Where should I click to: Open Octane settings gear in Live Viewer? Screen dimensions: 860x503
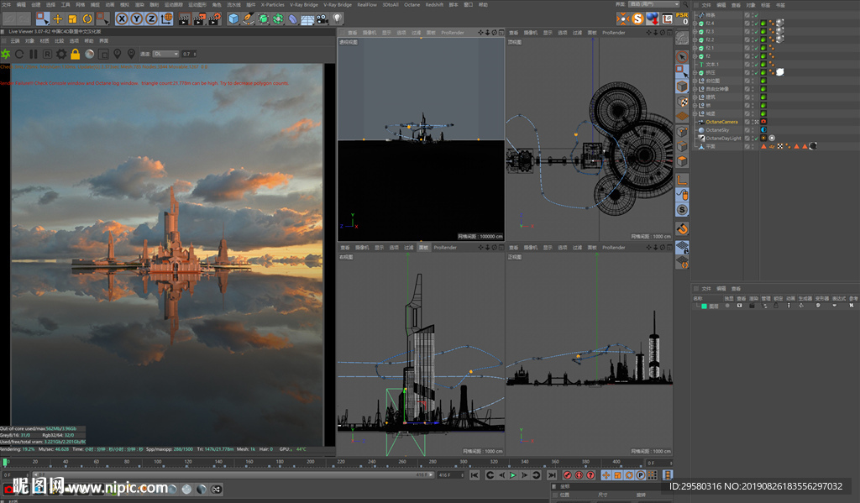tap(61, 54)
